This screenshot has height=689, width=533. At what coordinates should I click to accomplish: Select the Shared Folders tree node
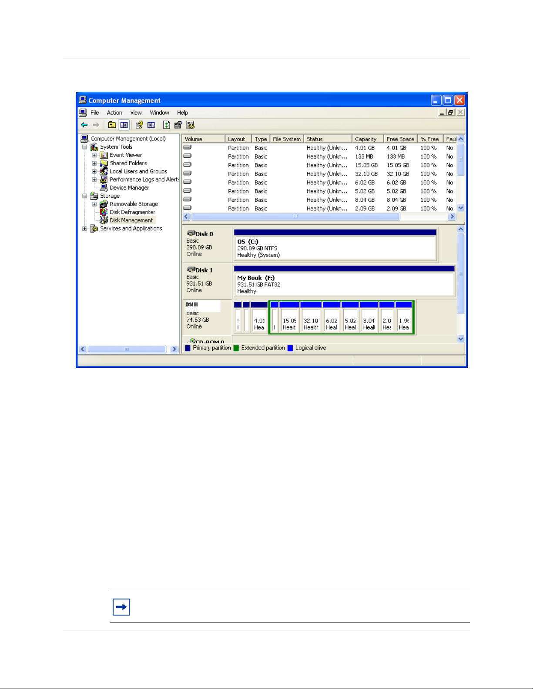[128, 163]
